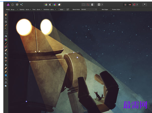152x113 pixels.
Task: Select the Undo Brush tool
Action: point(6,61)
